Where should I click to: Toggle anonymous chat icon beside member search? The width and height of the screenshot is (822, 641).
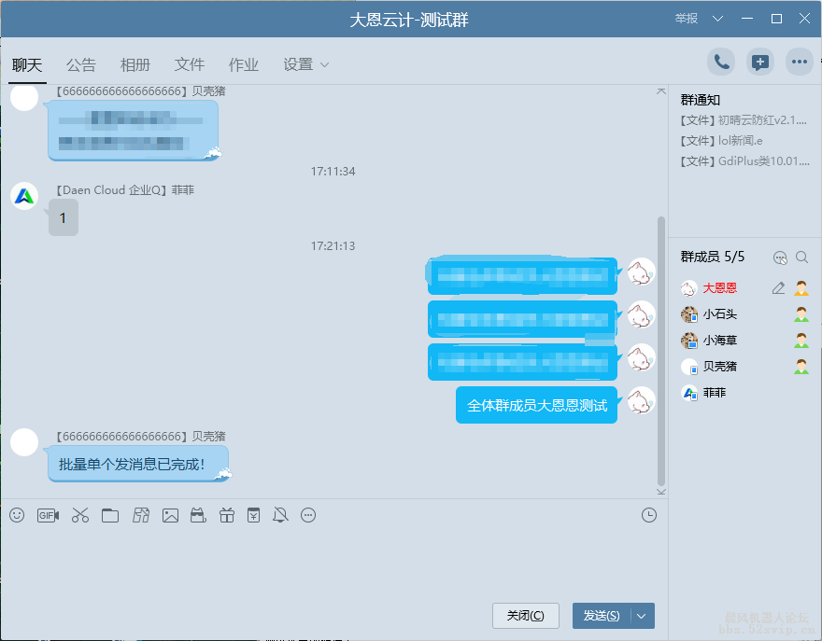[780, 257]
